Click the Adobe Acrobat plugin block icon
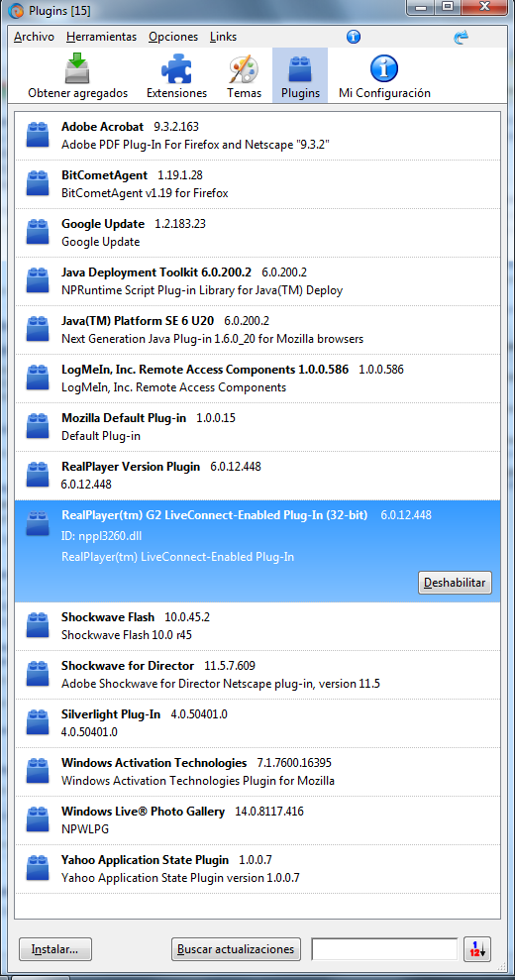 tap(38, 135)
